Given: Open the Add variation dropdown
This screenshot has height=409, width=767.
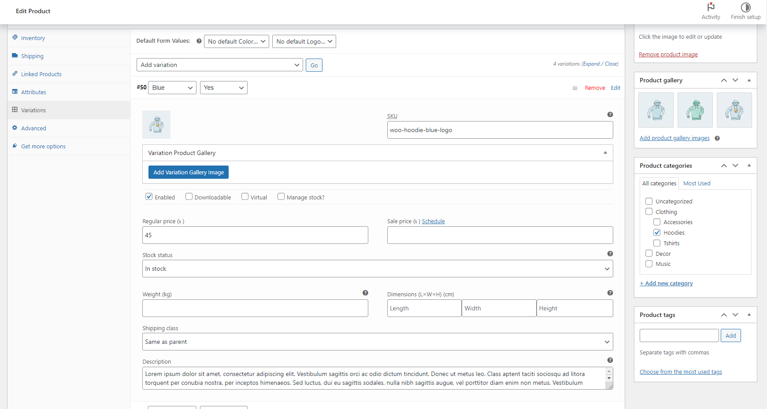Looking at the screenshot, I should [220, 65].
